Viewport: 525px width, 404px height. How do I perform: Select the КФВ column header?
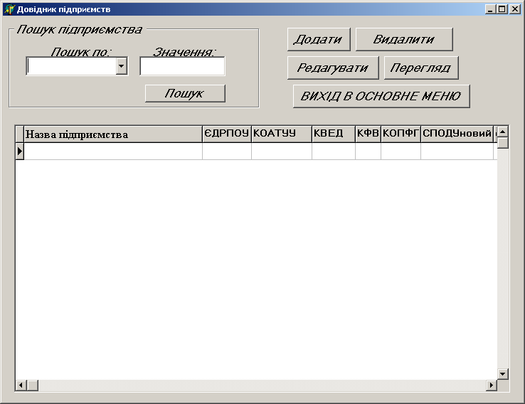click(x=368, y=134)
